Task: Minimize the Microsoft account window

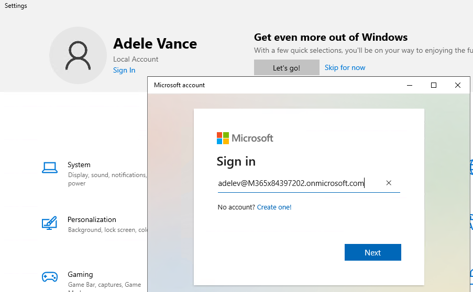Action: pyautogui.click(x=409, y=85)
